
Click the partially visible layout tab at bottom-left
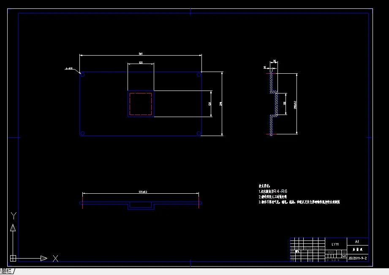point(7,271)
